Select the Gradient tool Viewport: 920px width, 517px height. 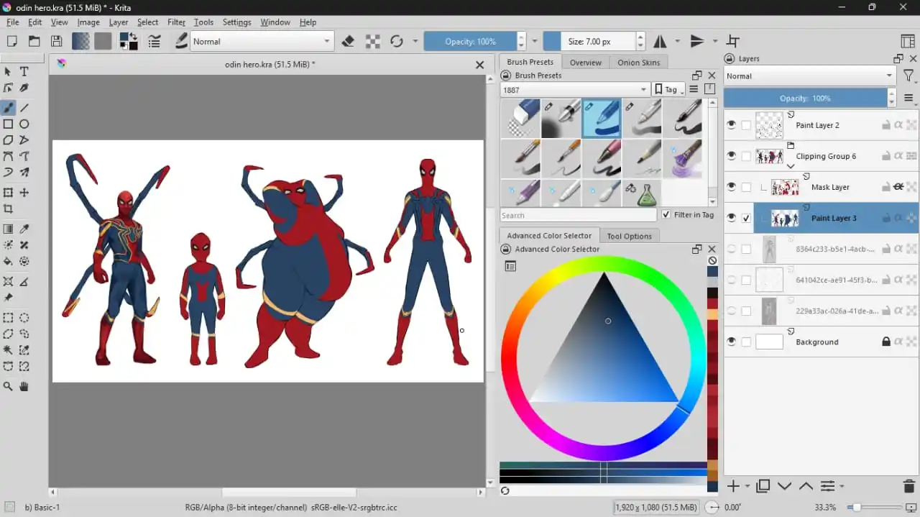coord(9,229)
